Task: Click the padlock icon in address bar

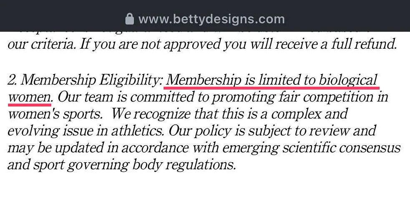Action: [x=130, y=19]
